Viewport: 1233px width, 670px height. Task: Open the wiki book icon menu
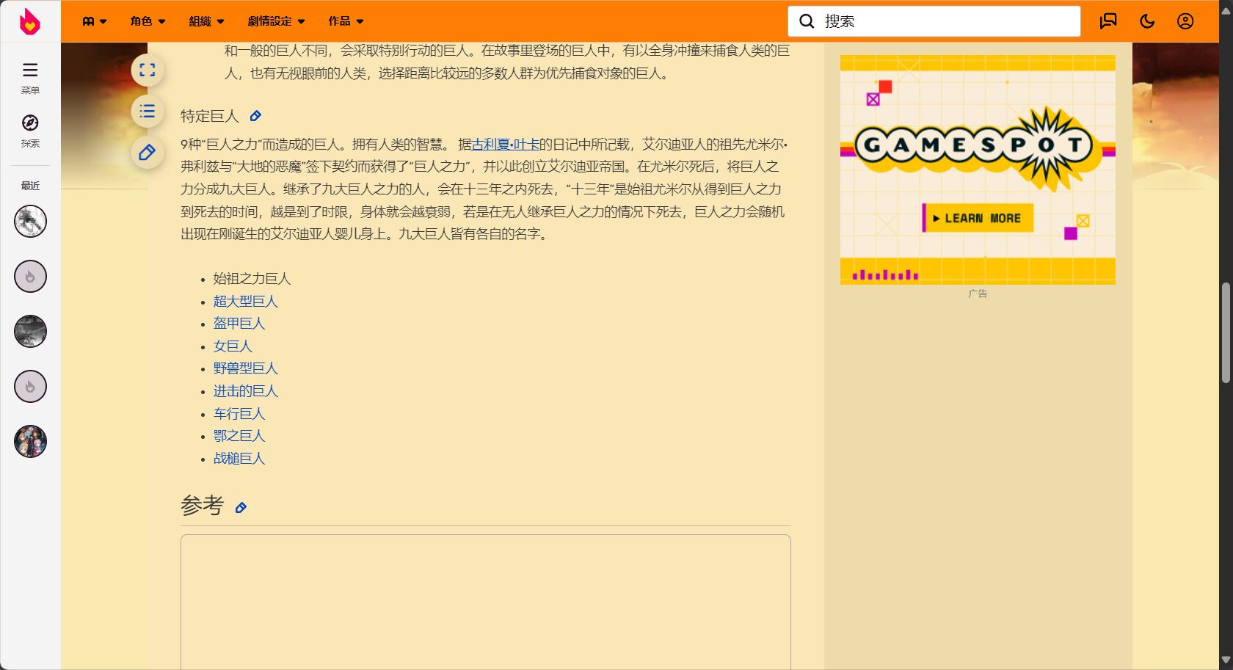click(94, 21)
